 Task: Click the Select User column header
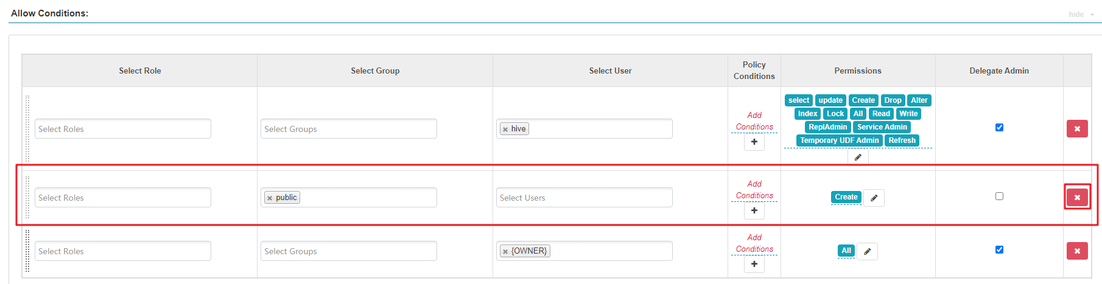pos(610,71)
